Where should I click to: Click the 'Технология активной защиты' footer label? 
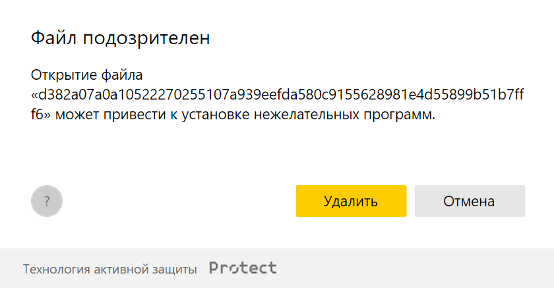tap(110, 269)
